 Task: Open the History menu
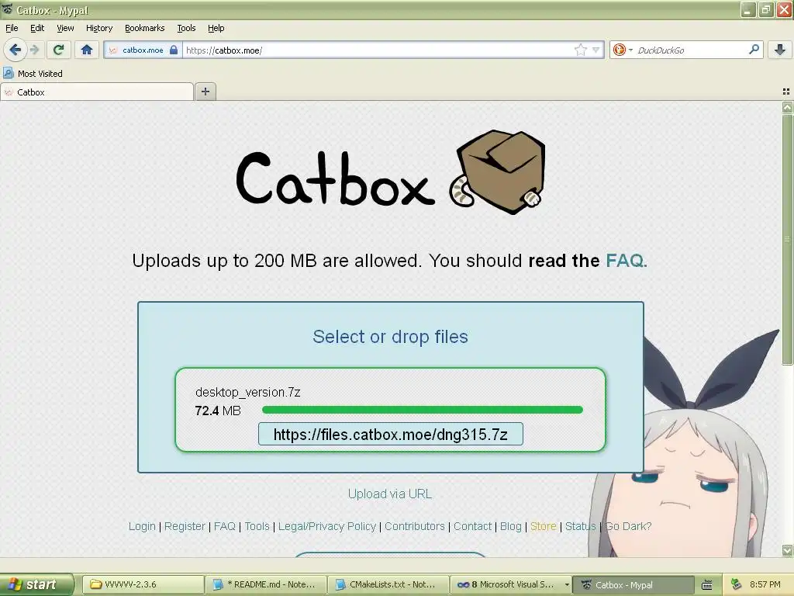tap(98, 28)
